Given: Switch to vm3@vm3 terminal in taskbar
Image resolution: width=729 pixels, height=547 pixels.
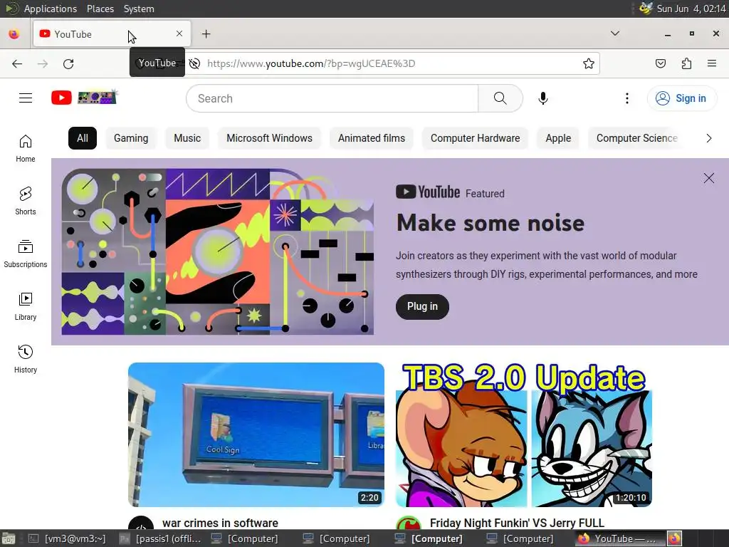Looking at the screenshot, I should pyautogui.click(x=68, y=538).
